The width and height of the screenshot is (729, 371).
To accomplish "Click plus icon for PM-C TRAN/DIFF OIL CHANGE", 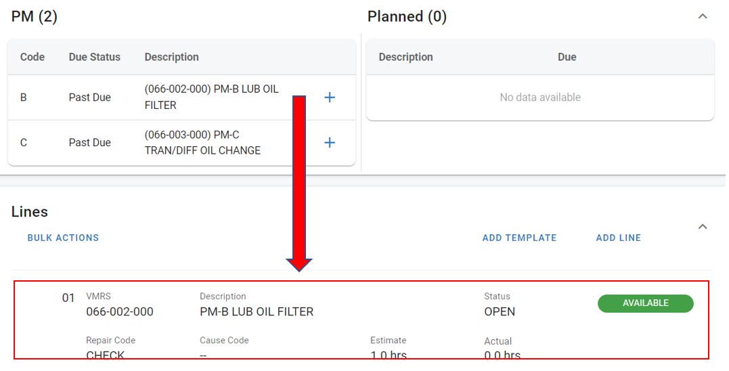I will click(330, 143).
